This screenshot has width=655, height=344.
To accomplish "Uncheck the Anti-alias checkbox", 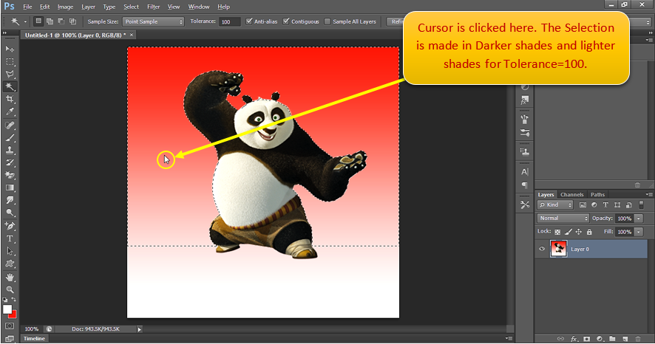I will point(249,21).
